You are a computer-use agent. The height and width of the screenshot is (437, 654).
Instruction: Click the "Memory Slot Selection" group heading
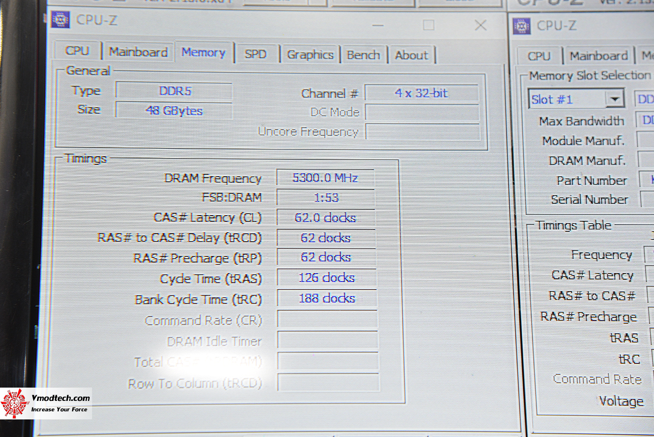click(590, 76)
